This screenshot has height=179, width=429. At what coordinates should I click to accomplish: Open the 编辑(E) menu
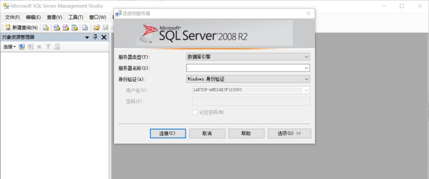tap(33, 17)
